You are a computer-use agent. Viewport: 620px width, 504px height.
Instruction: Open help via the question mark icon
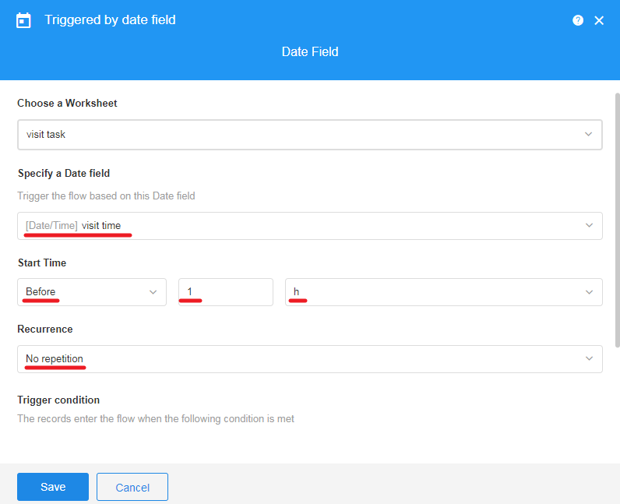point(578,20)
